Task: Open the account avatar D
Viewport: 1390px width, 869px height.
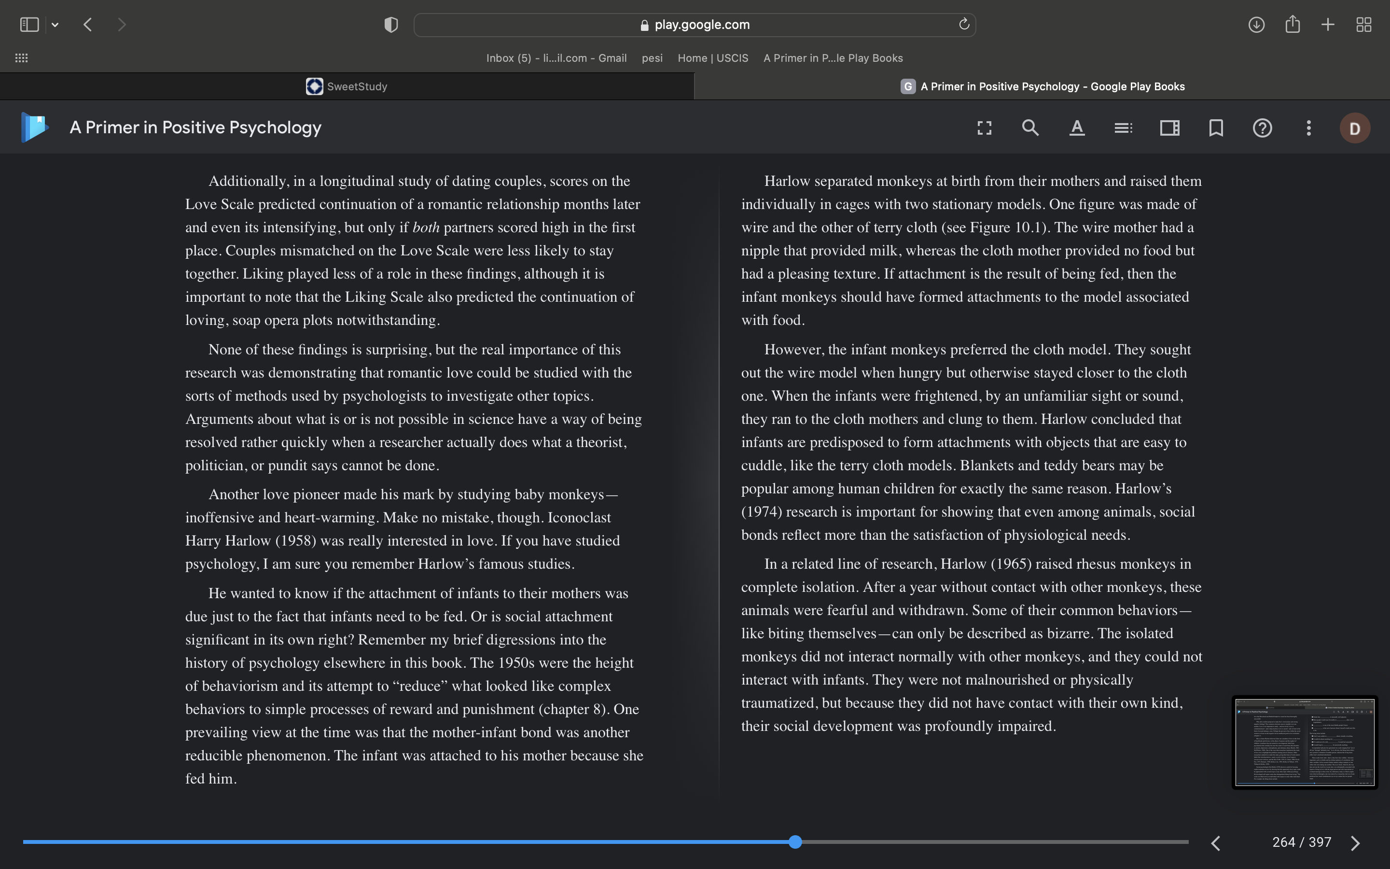Action: (1355, 128)
